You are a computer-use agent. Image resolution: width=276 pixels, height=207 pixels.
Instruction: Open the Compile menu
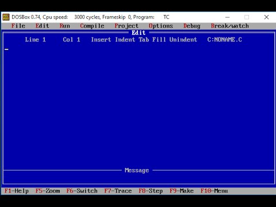point(92,26)
